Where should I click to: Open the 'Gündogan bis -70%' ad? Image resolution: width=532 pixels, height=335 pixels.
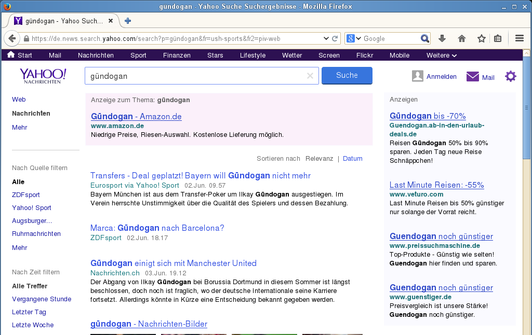pos(428,116)
